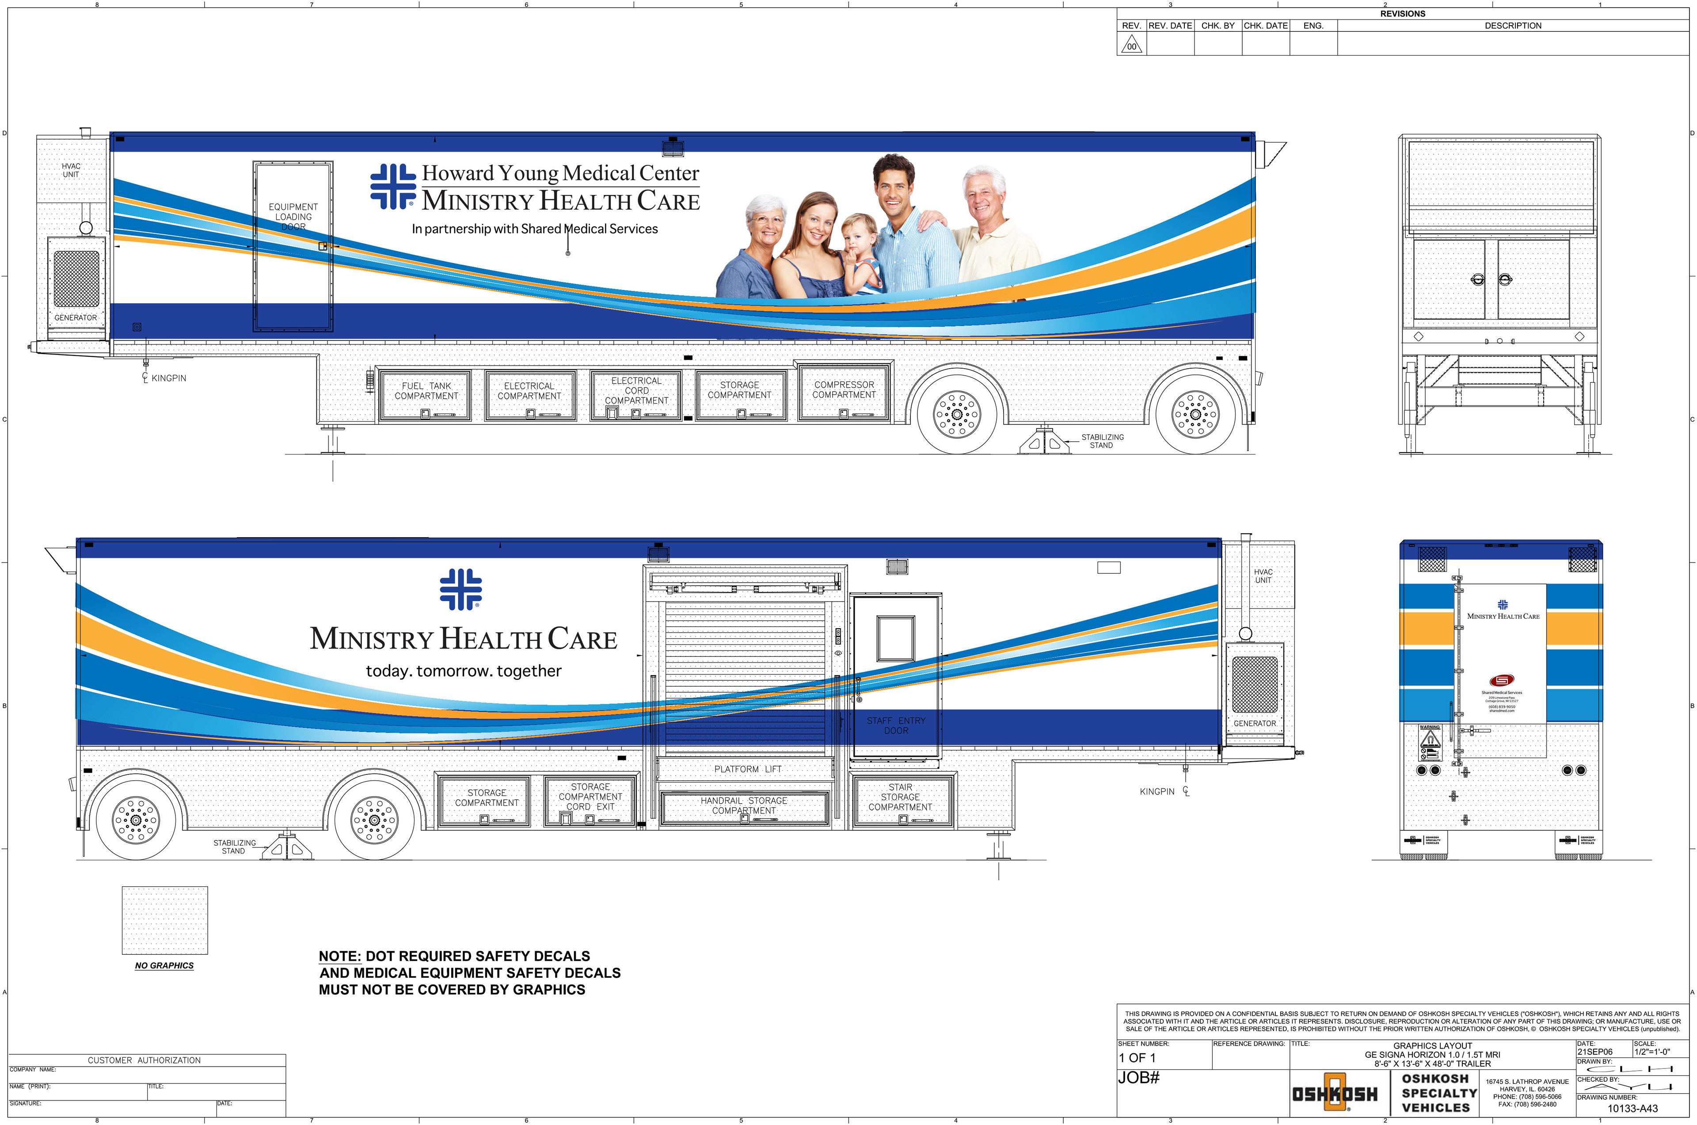Click the Signature field in Customer Authorization
Screen dimensions: 1697x1125
tap(111, 1109)
